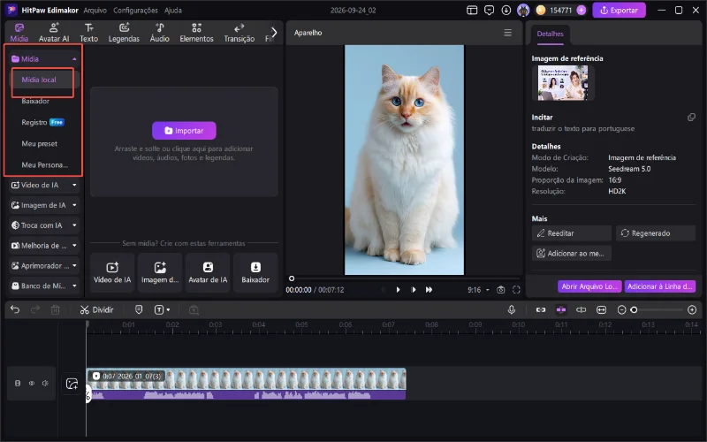Copy the Incitar prompt text

pos(691,118)
